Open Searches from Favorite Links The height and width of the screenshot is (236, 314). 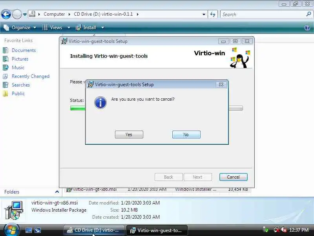[21, 85]
